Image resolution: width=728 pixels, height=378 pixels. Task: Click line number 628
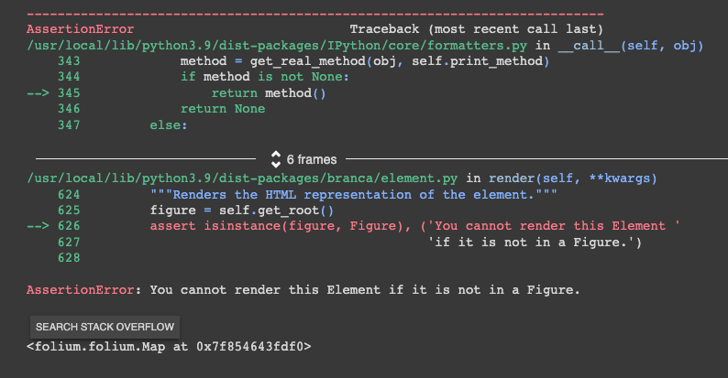click(x=69, y=258)
